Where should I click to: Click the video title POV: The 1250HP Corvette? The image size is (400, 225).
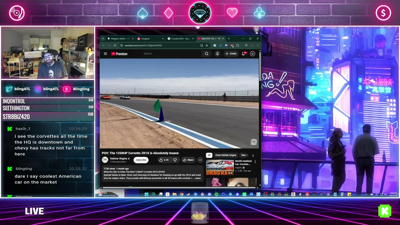140,153
